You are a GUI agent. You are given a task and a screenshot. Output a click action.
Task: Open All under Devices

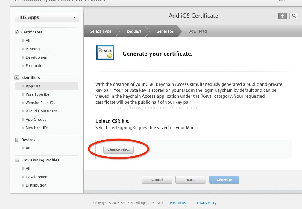coord(28,148)
